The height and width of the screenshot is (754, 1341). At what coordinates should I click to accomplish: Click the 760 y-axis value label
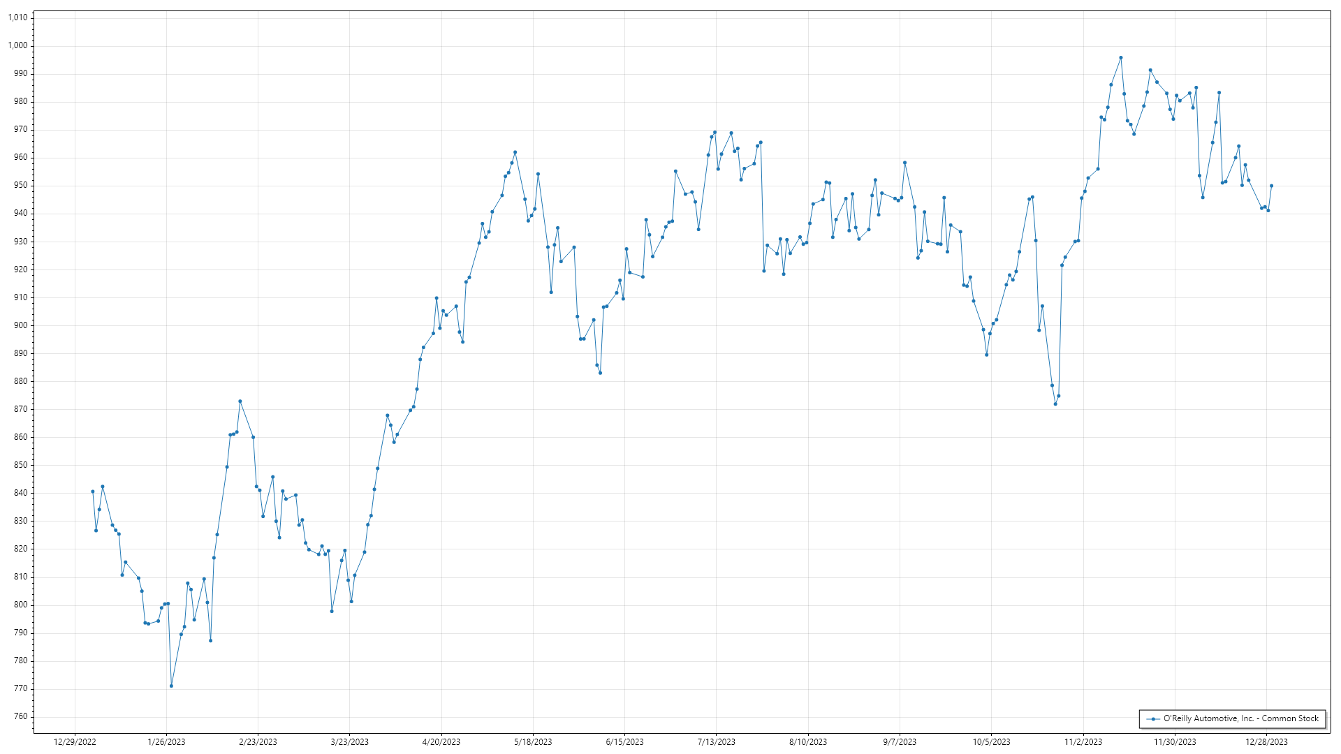(20, 716)
